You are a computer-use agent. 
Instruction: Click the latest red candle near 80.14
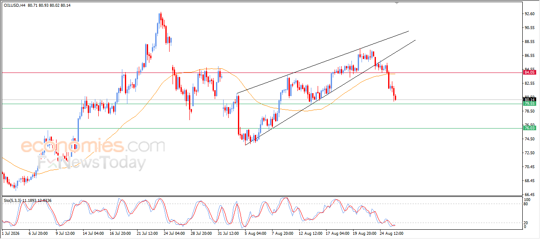pos(395,98)
